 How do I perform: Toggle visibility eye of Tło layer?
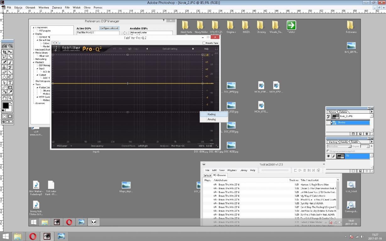(x=329, y=156)
